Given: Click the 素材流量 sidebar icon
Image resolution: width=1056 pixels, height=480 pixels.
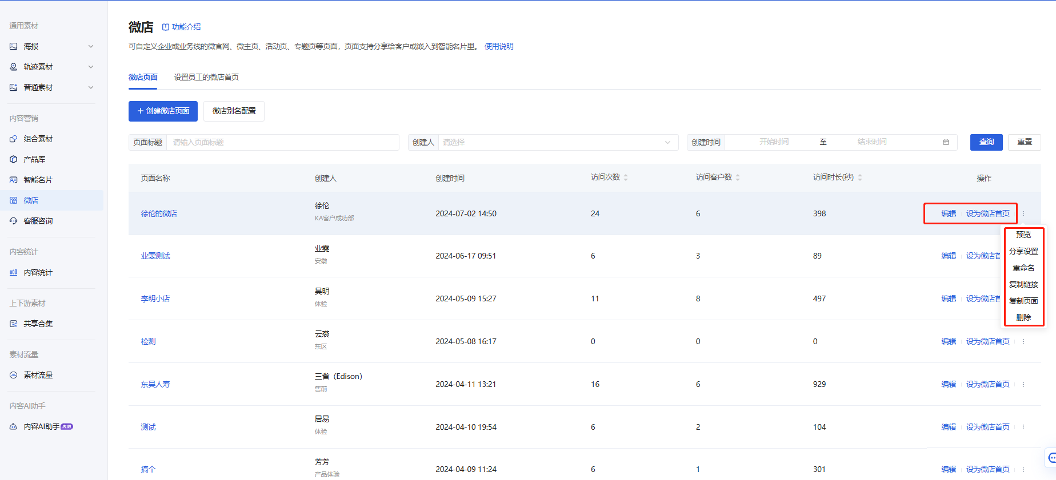Looking at the screenshot, I should [14, 375].
